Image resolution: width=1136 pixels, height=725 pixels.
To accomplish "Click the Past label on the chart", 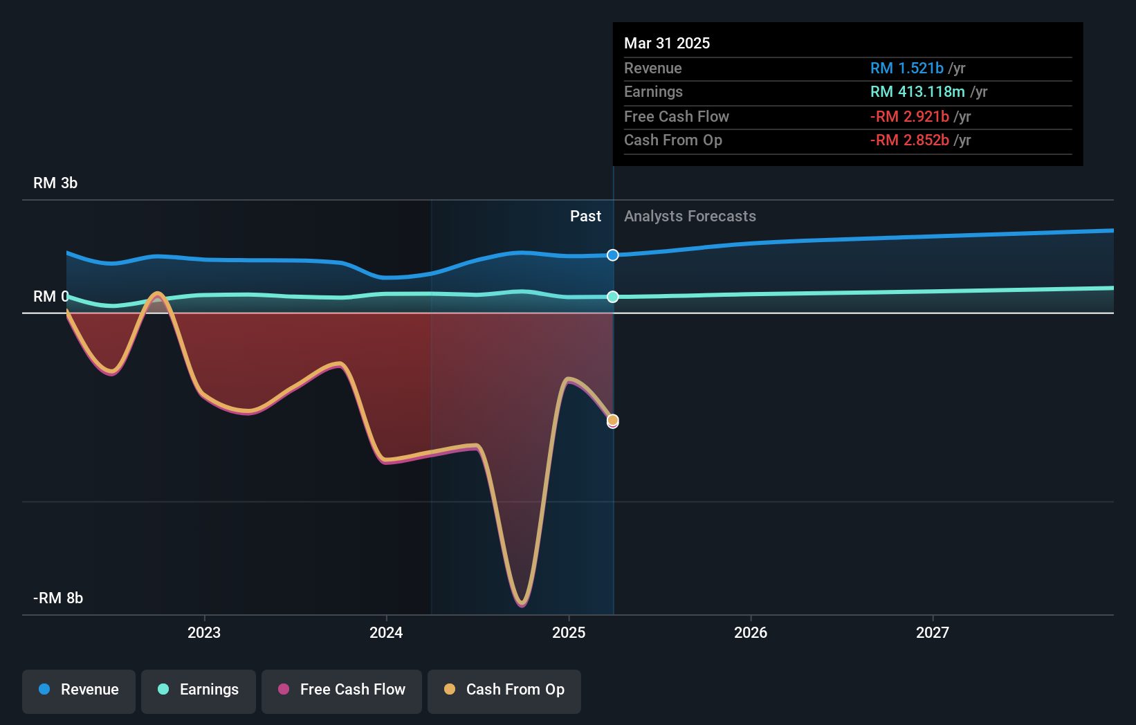I will pyautogui.click(x=585, y=217).
